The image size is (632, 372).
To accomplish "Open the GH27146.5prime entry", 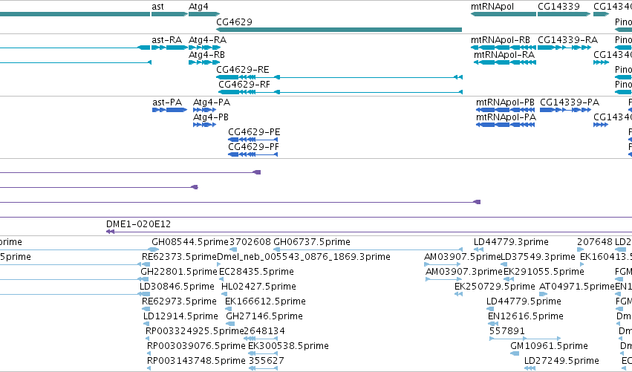I will pos(264,317).
